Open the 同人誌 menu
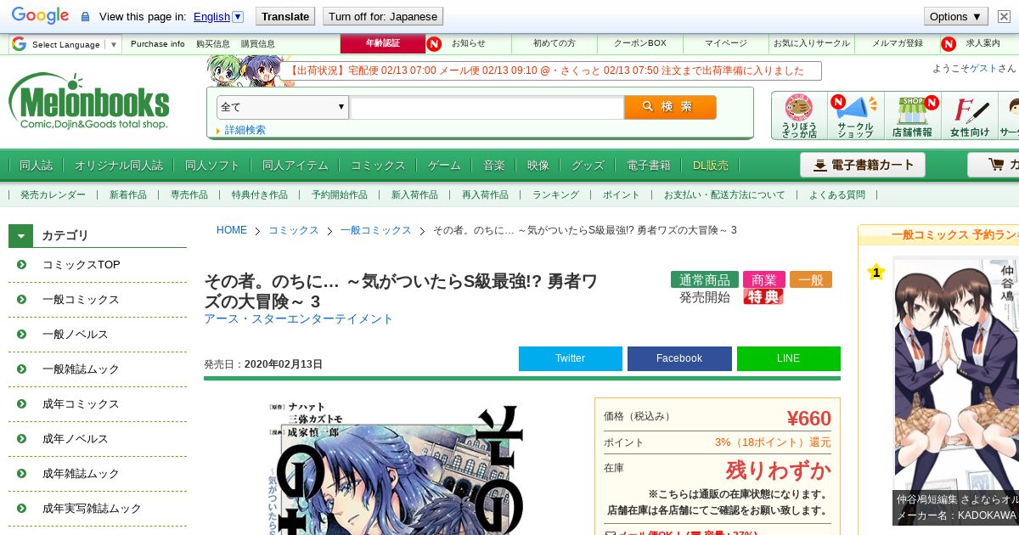This screenshot has height=535, width=1019. [x=37, y=166]
